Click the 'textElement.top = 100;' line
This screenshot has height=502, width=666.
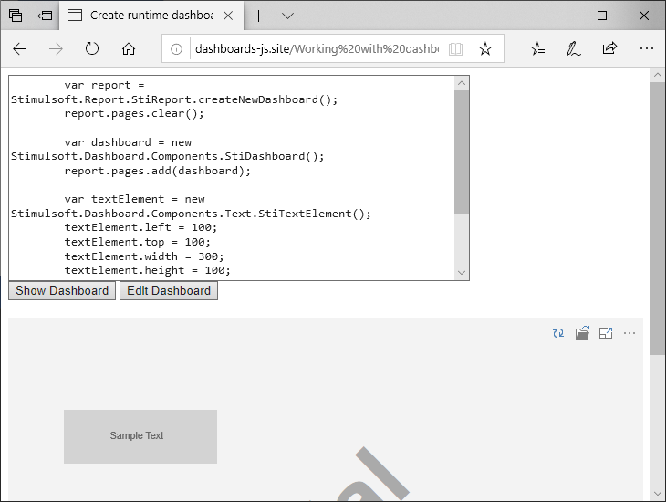(x=137, y=242)
